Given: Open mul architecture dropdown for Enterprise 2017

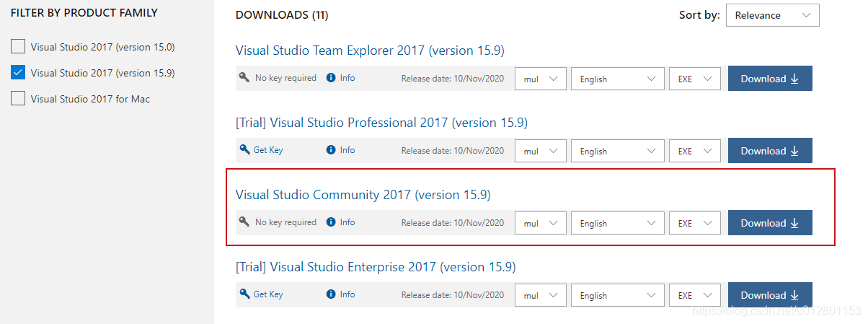Looking at the screenshot, I should tap(541, 295).
